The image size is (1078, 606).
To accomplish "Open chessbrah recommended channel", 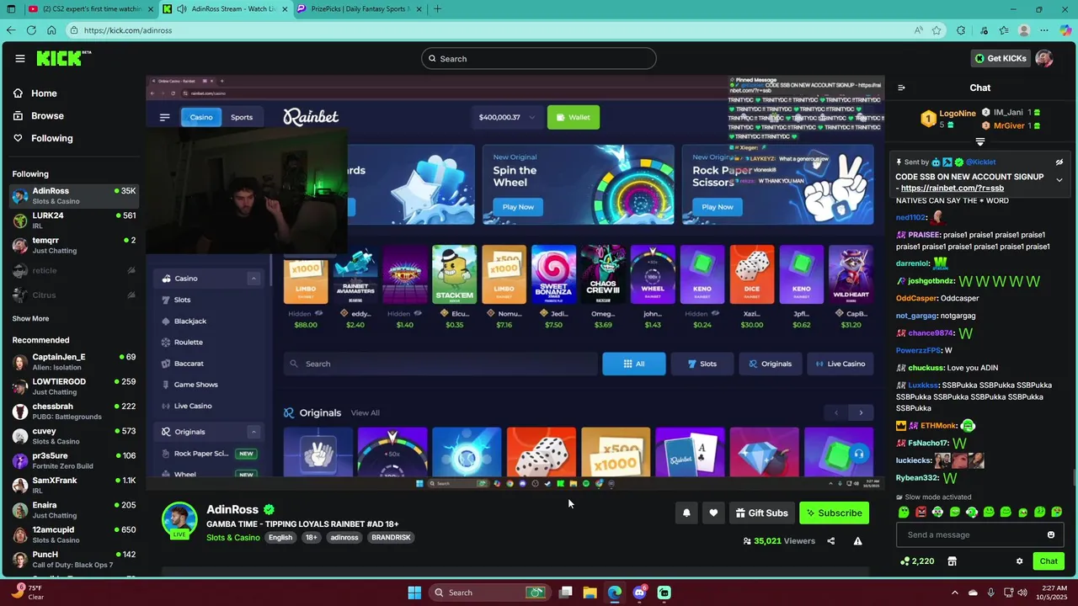I will [74, 412].
